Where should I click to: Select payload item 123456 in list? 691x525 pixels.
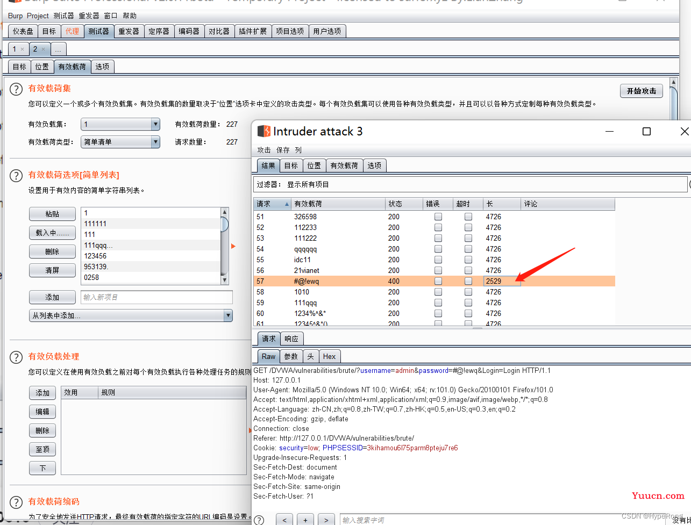pos(151,256)
